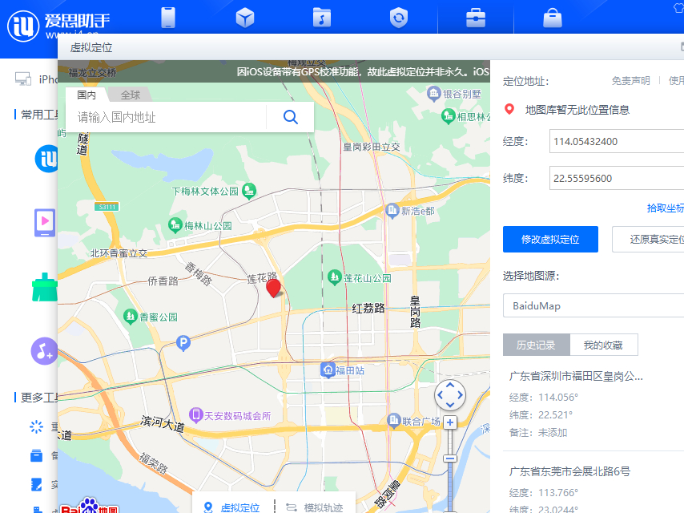Click the 下梅林文体公园 park marker icon
Viewport: 684px width, 513px height.
click(249, 190)
